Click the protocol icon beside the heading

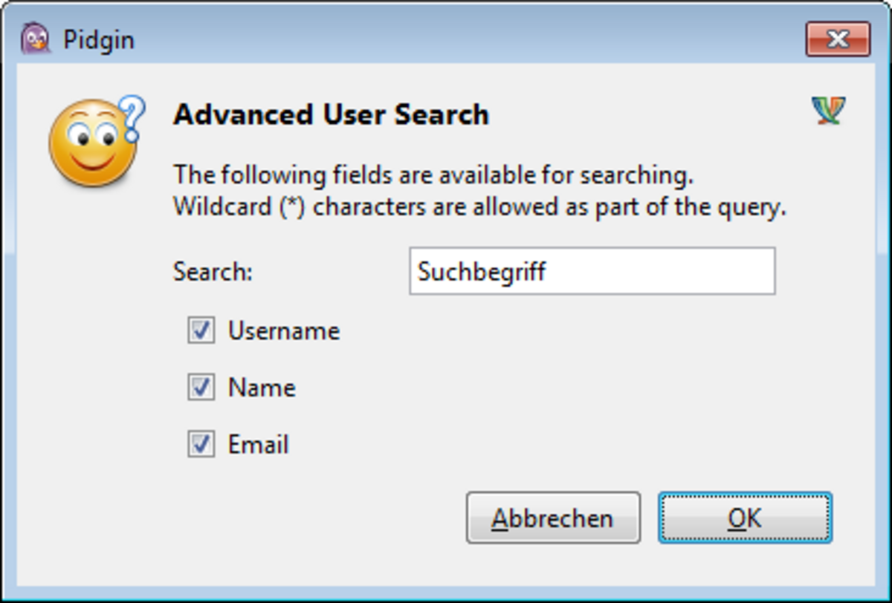point(828,111)
